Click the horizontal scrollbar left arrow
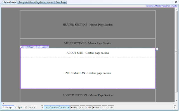Viewport: 179px width, 111px height. coord(4,103)
